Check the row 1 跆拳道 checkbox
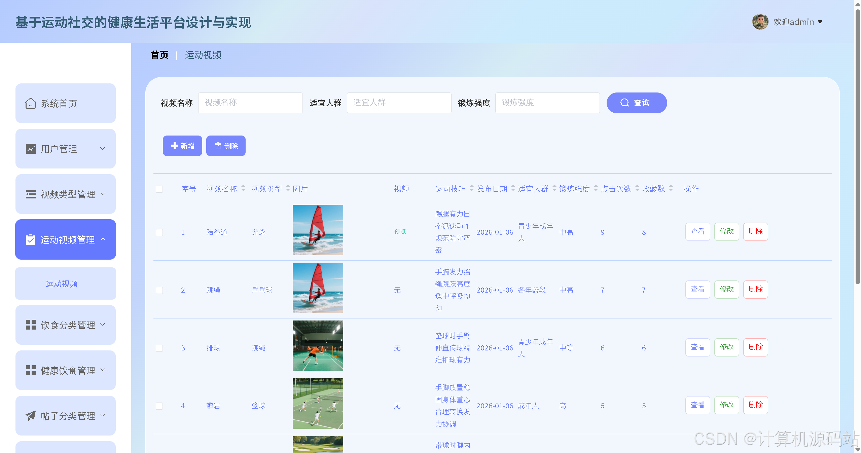This screenshot has height=453, width=861. pyautogui.click(x=159, y=232)
